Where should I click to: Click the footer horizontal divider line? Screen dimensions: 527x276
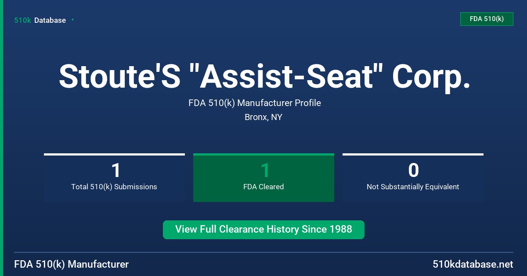click(263, 252)
